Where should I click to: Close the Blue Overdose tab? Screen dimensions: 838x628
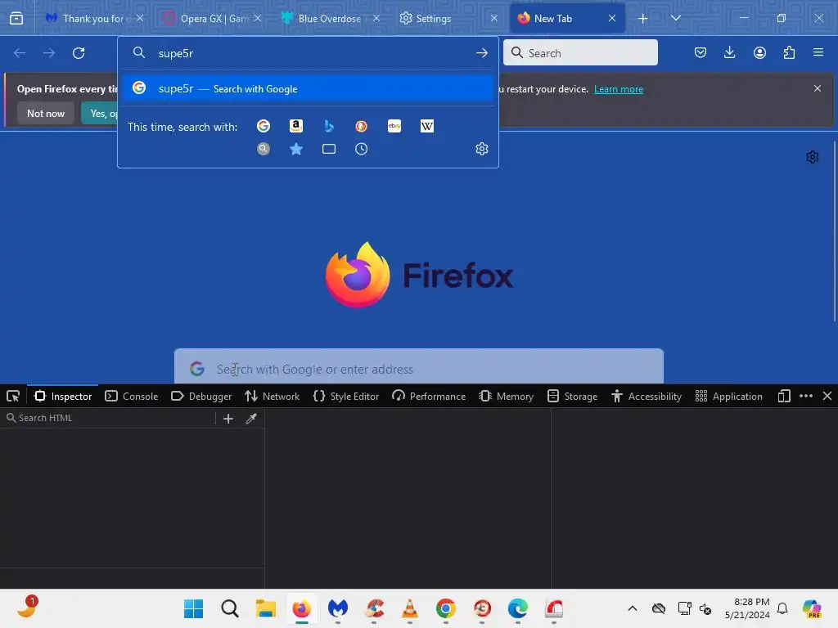tap(376, 18)
